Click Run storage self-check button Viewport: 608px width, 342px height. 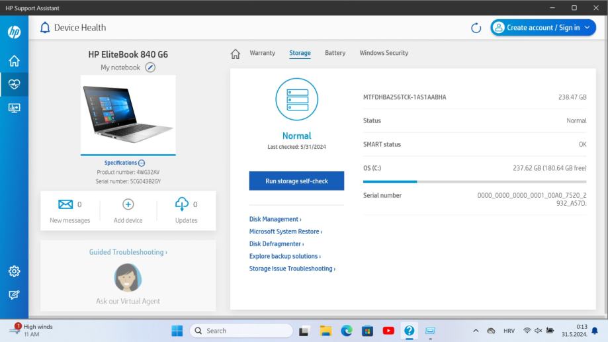[x=296, y=181]
